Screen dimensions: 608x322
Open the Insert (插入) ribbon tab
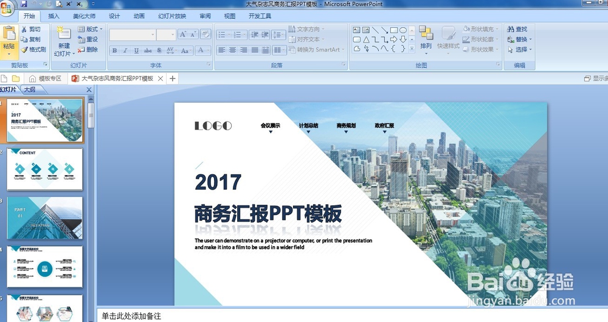point(54,16)
